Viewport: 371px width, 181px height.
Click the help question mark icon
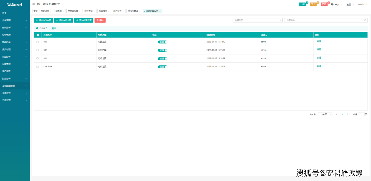tap(332, 4)
